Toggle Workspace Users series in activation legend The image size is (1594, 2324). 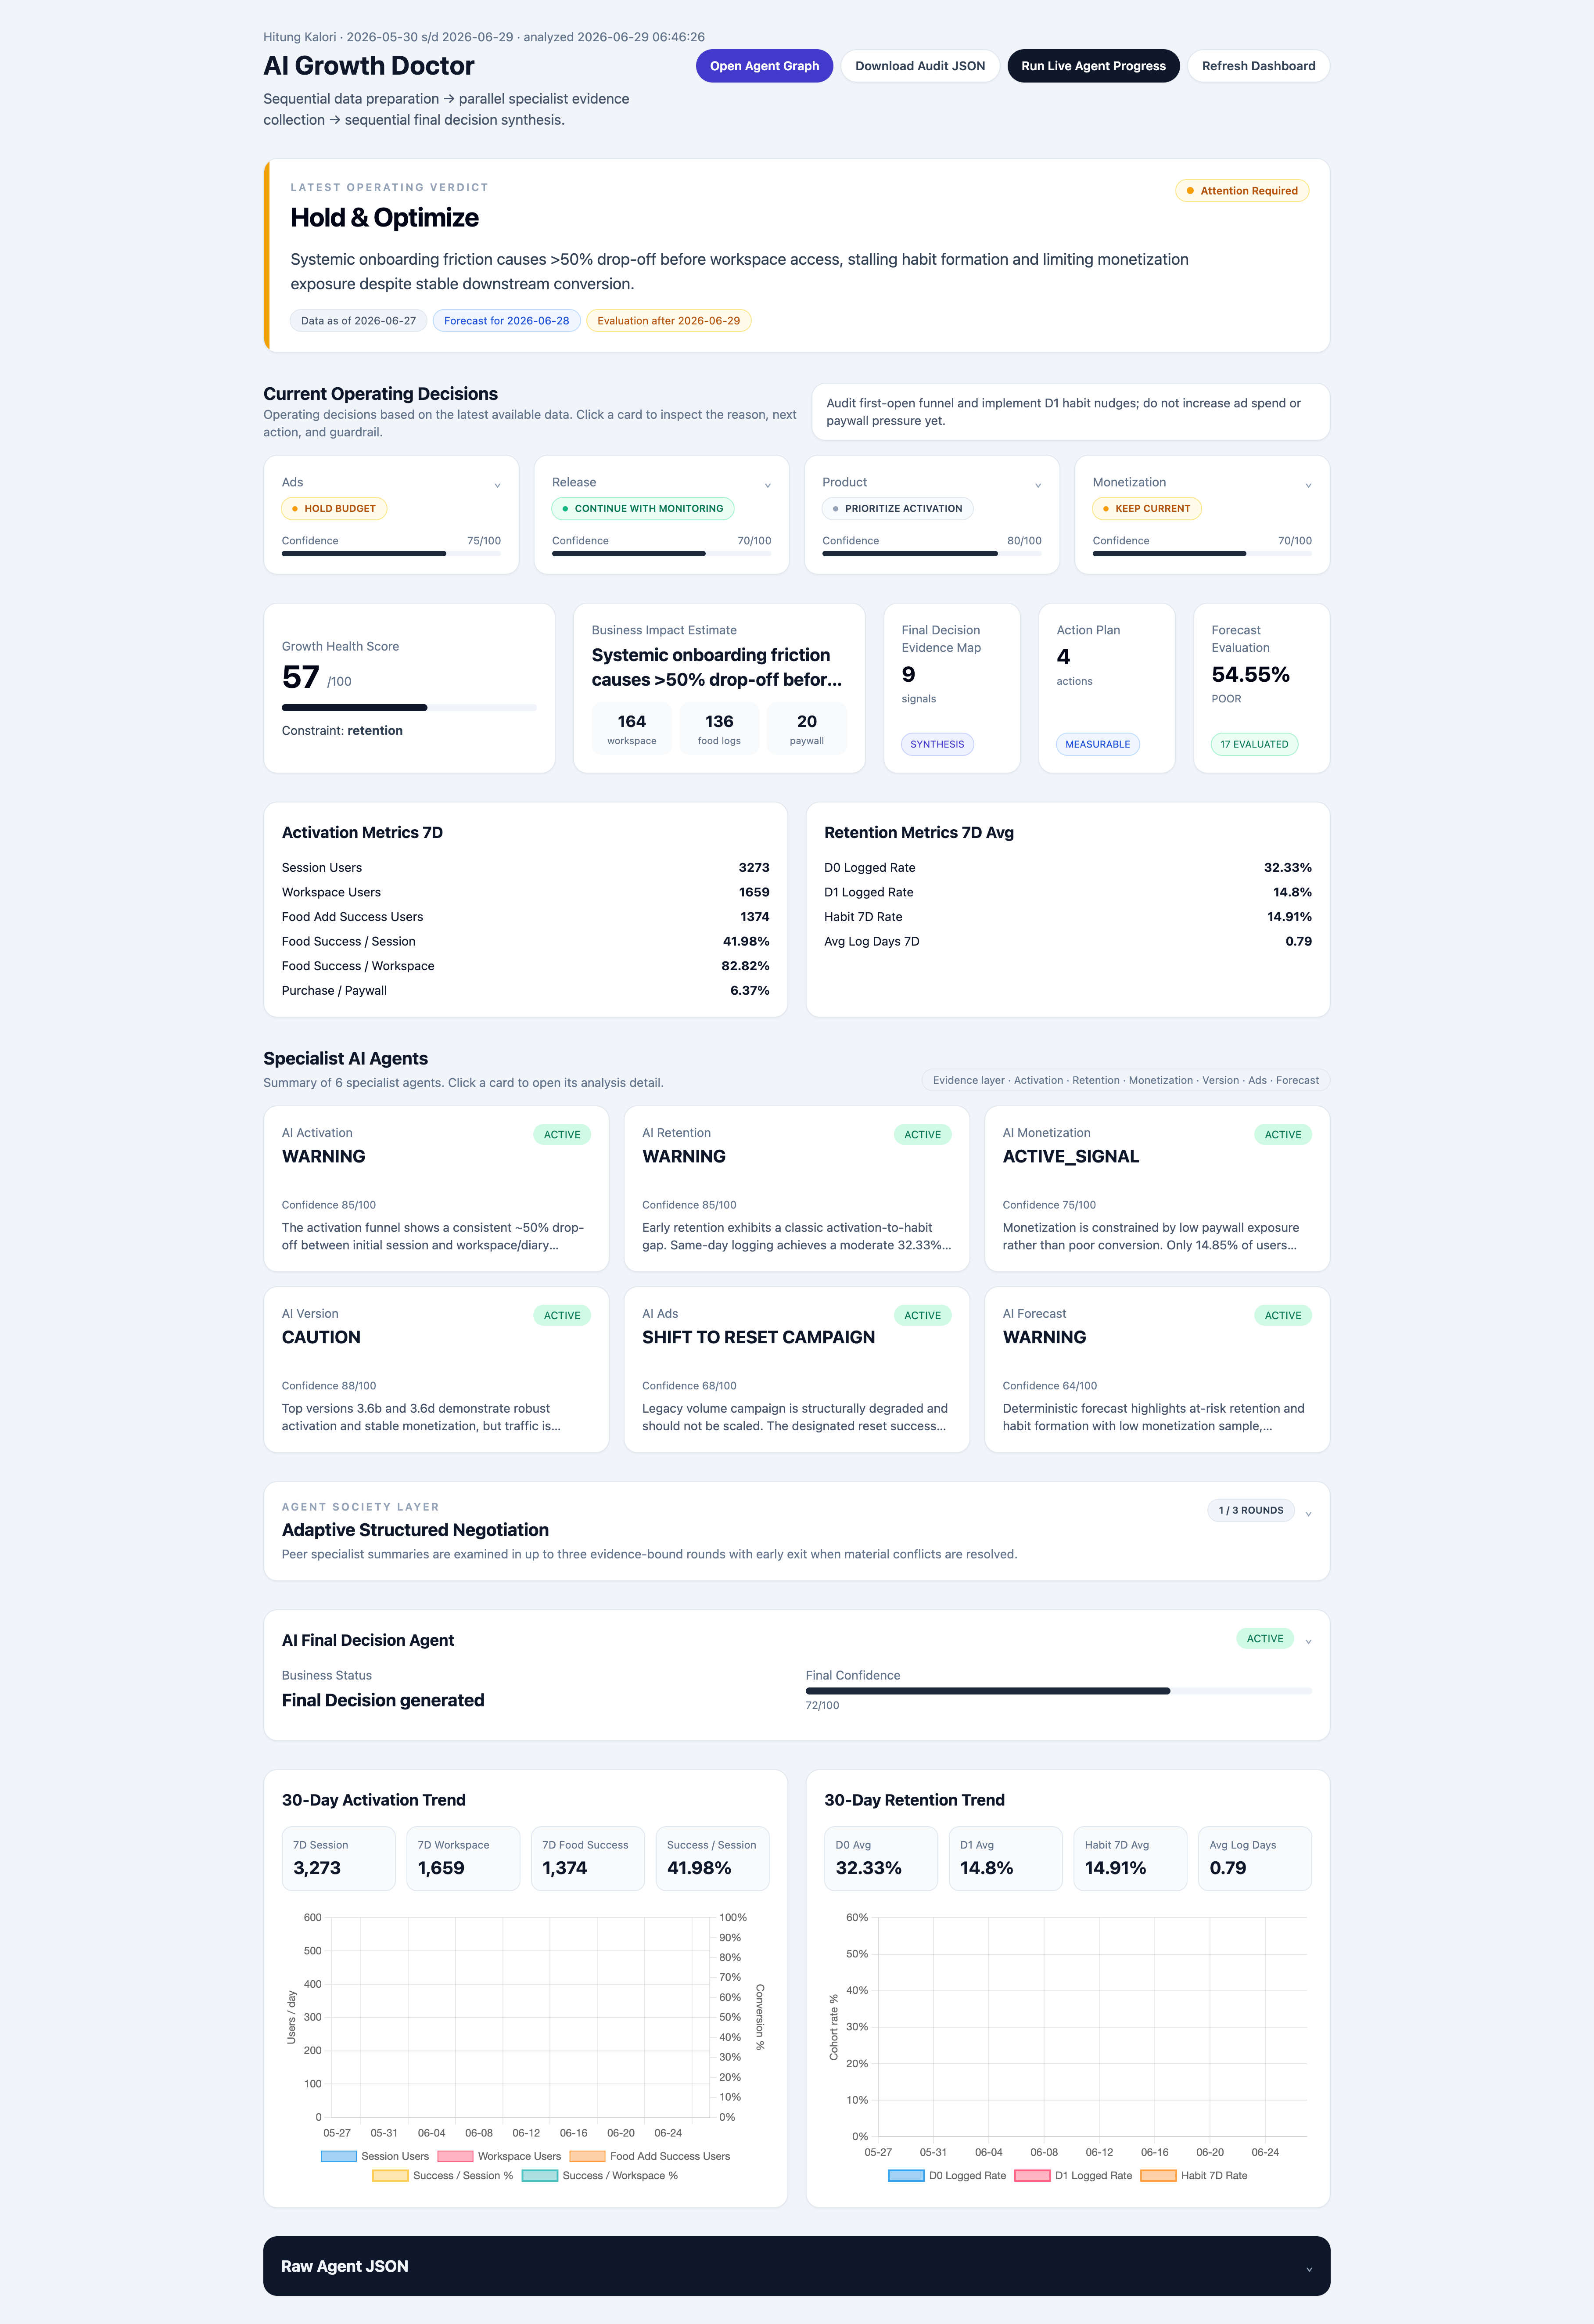[499, 2156]
